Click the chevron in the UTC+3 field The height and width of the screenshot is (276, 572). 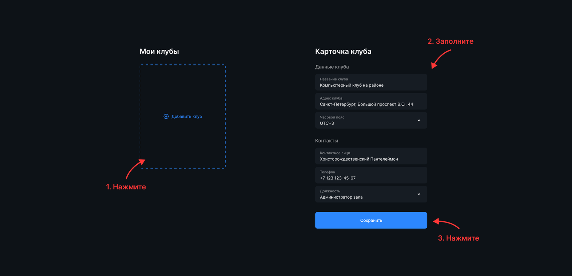tap(419, 120)
